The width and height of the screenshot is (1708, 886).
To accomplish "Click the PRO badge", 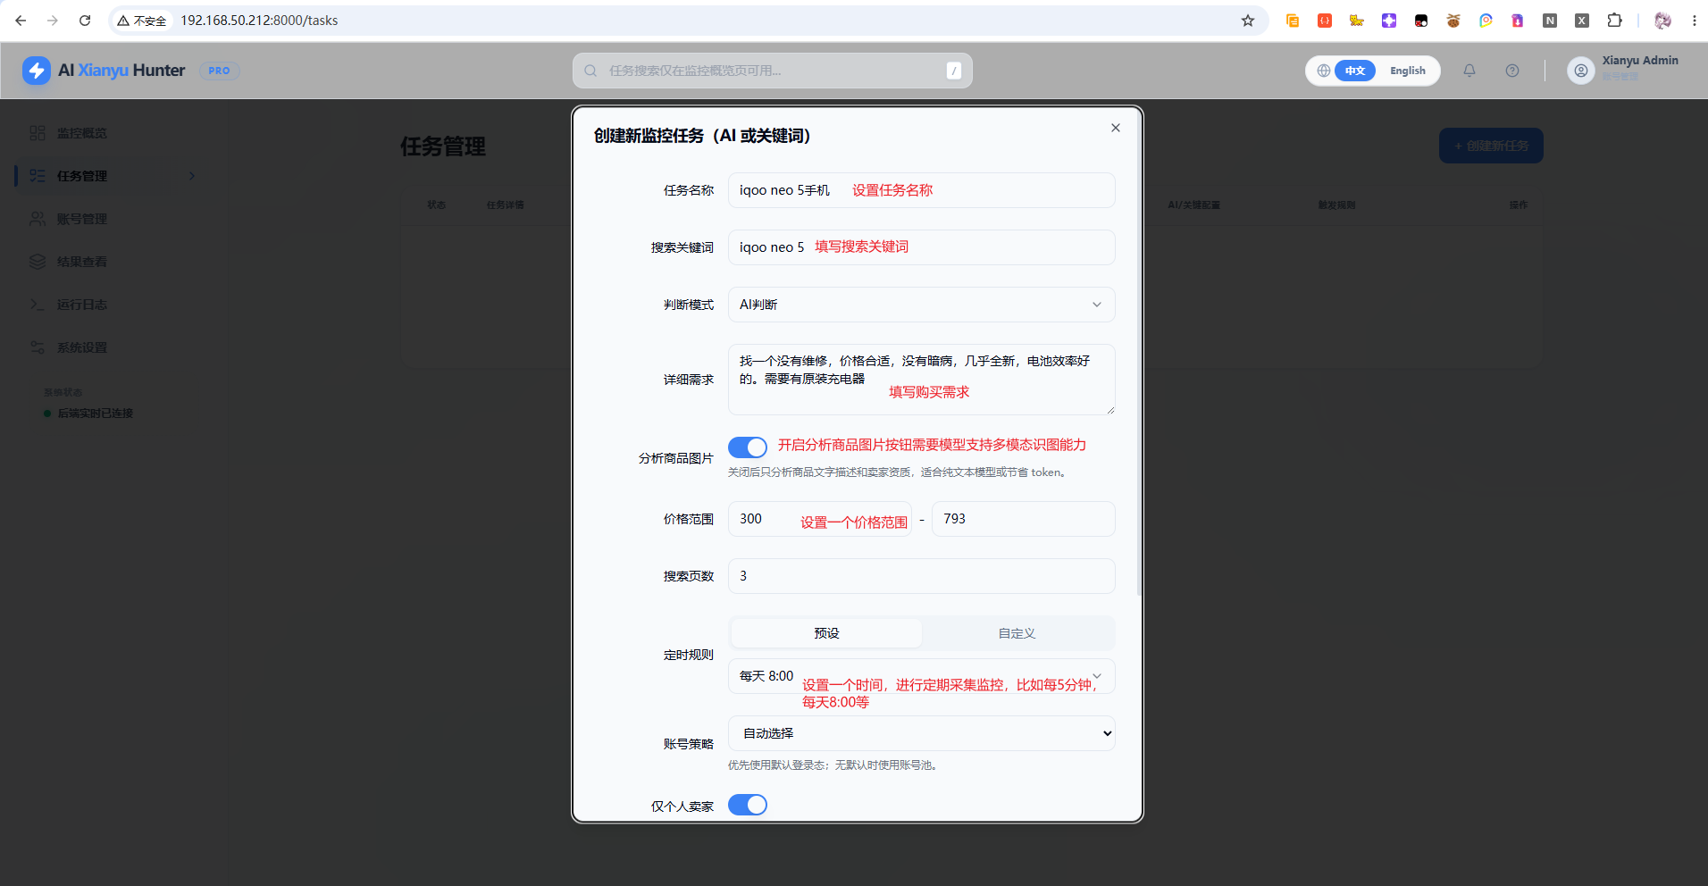I will (x=219, y=71).
